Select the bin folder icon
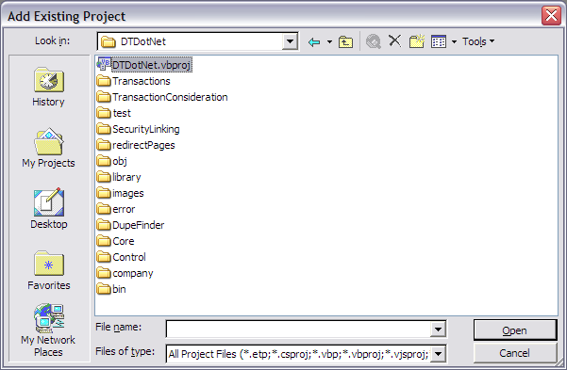567x370 pixels. [x=104, y=289]
